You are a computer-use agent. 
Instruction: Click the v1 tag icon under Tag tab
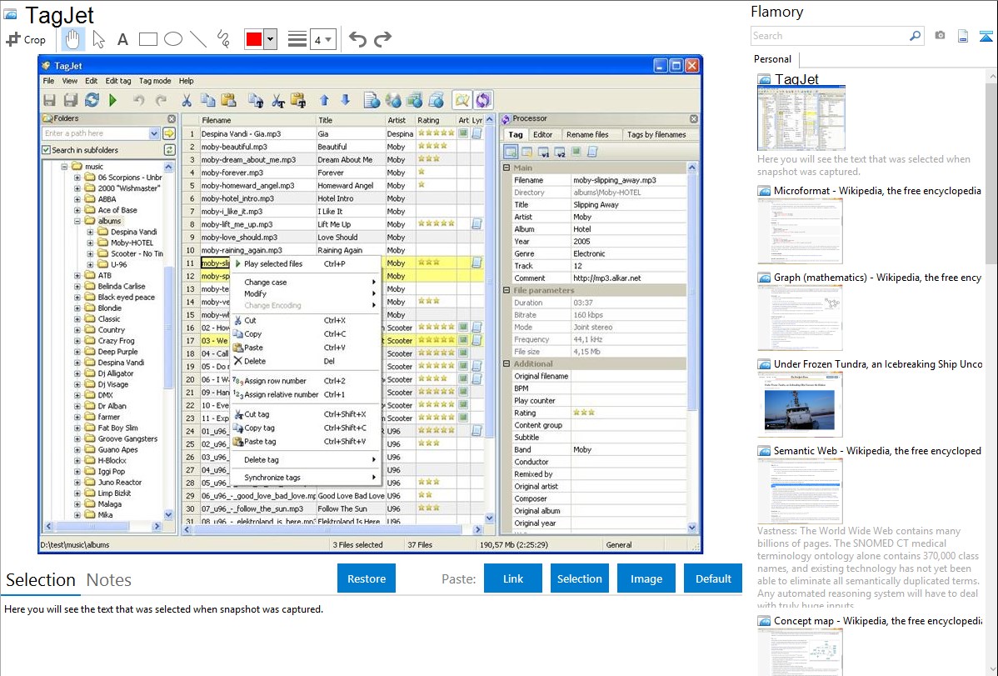pos(543,152)
